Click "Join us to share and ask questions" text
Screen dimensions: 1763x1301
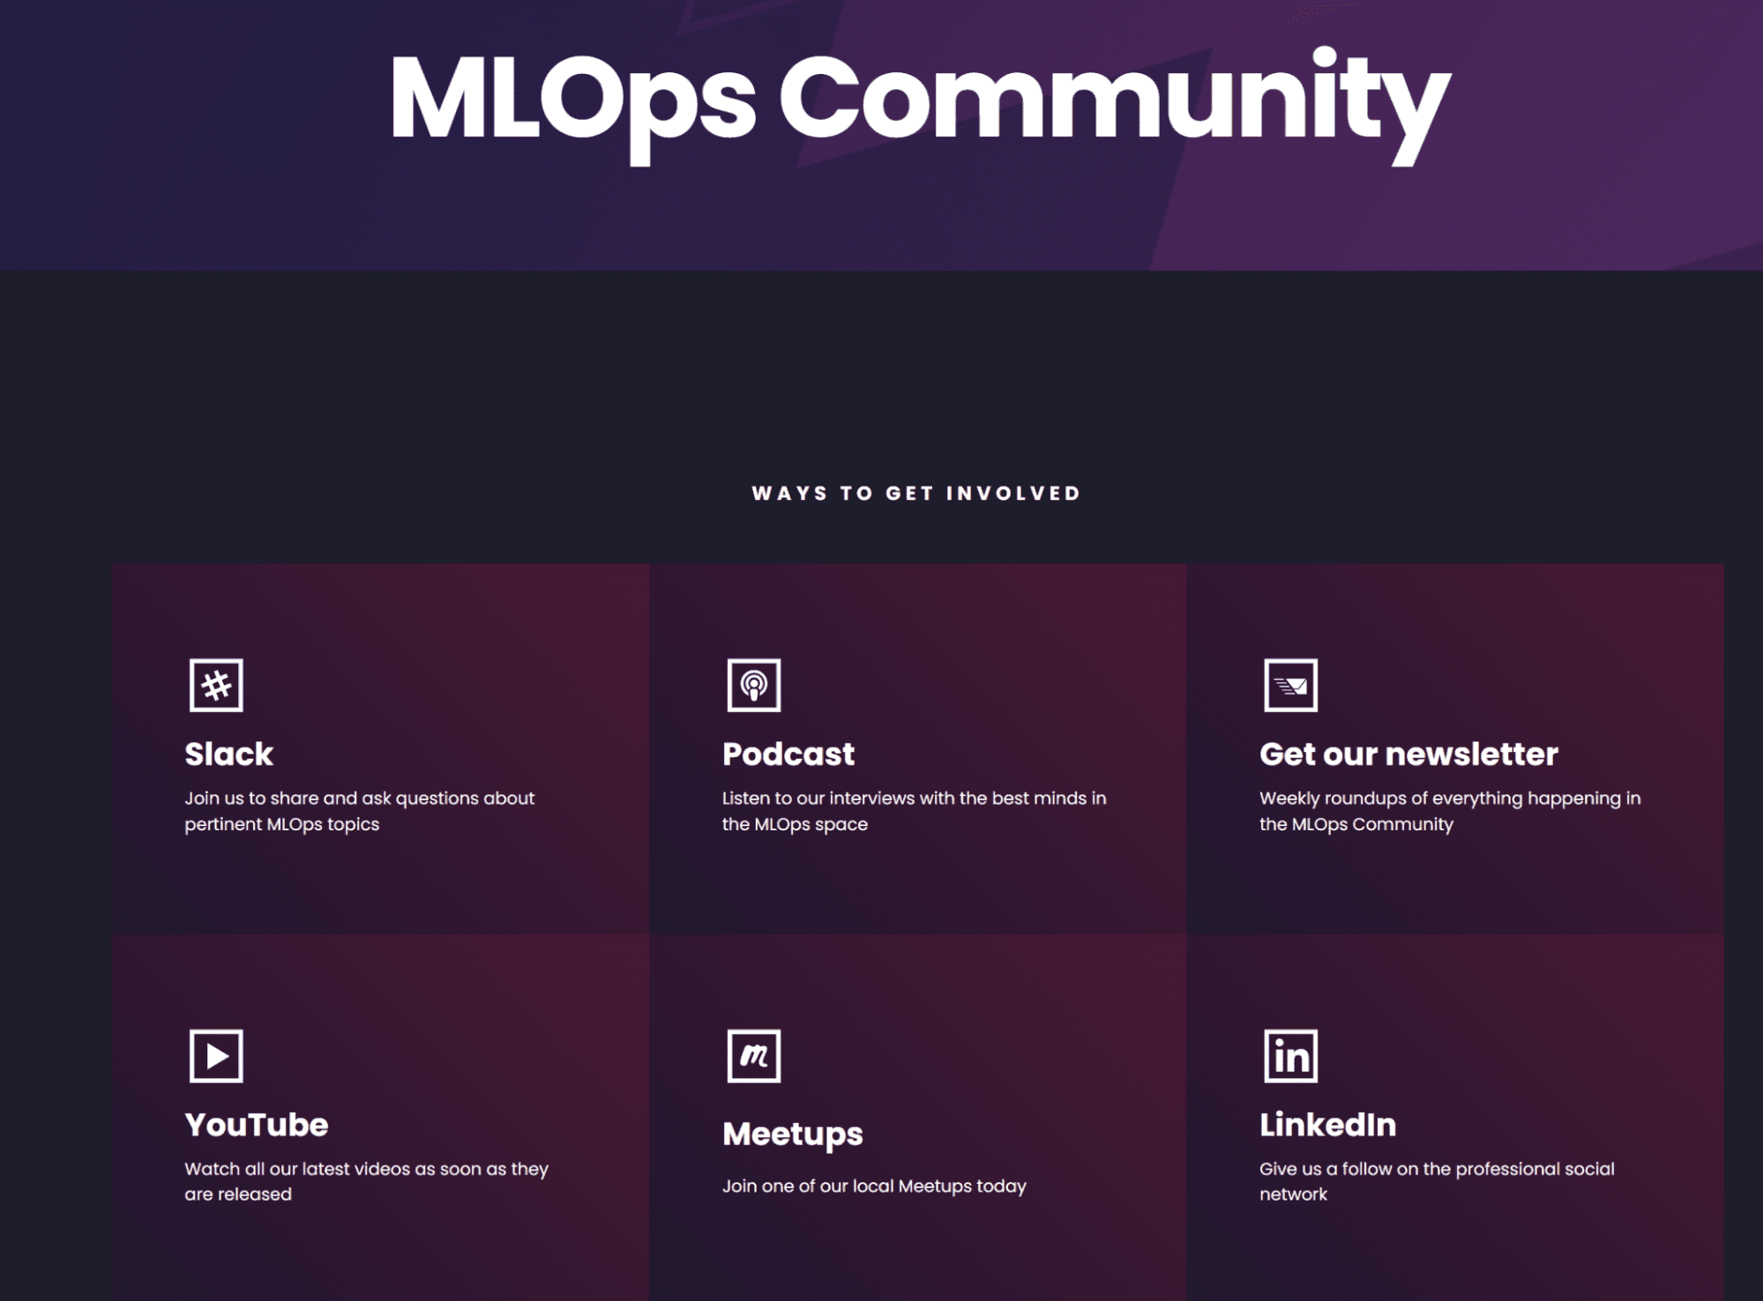click(x=359, y=811)
